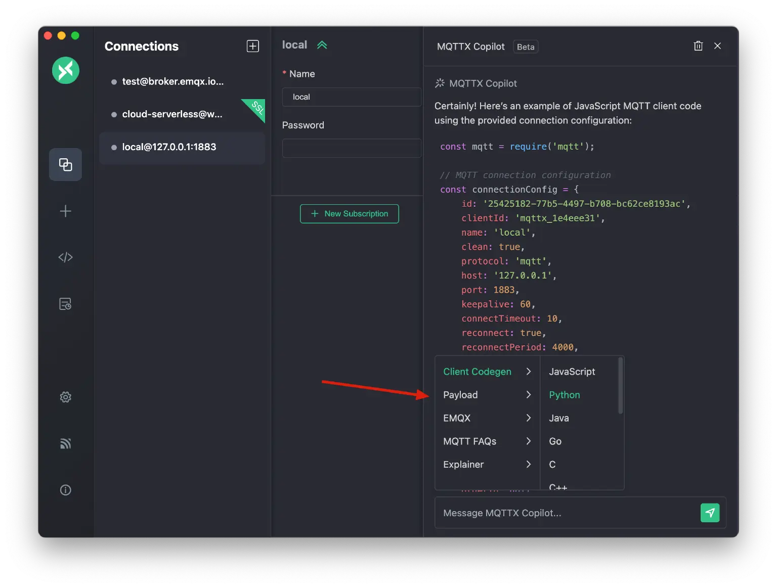Viewport: 777px width, 588px height.
Task: Select the local@127.0.0.1:1883 connection
Action: point(169,147)
